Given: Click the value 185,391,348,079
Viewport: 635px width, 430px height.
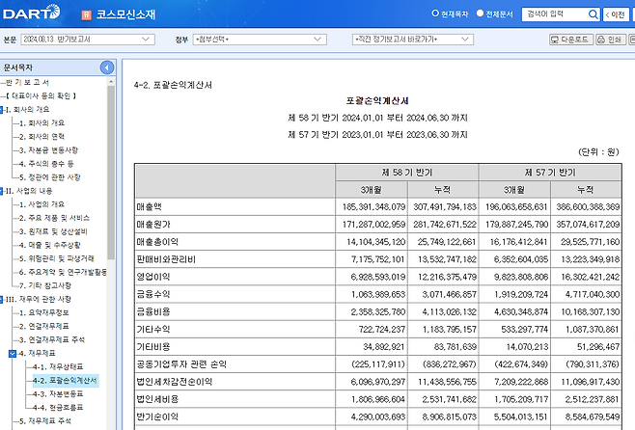Looking at the screenshot, I should pos(373,207).
